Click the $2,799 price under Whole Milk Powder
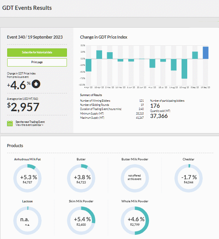 coord(135,225)
